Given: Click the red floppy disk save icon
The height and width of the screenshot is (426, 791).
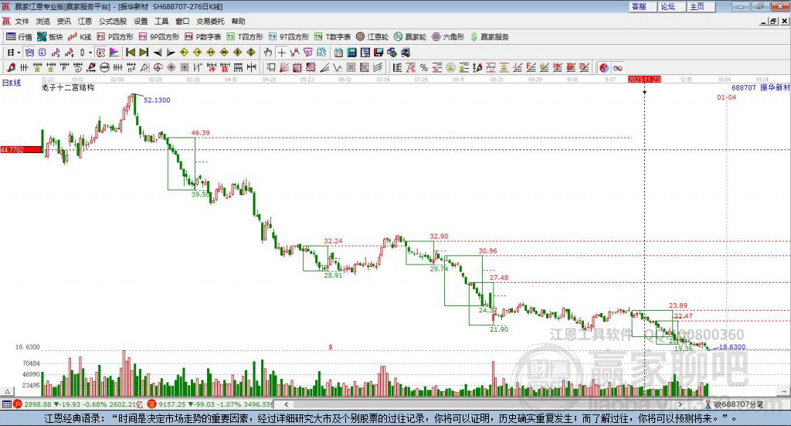Looking at the screenshot, I should (x=379, y=53).
